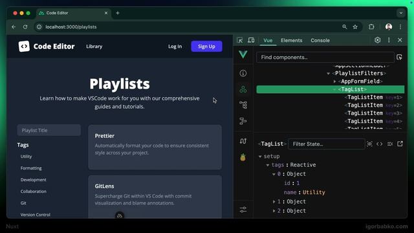Open the Vue devtools overview info icon
This screenshot has height=233, width=414.
click(243, 73)
